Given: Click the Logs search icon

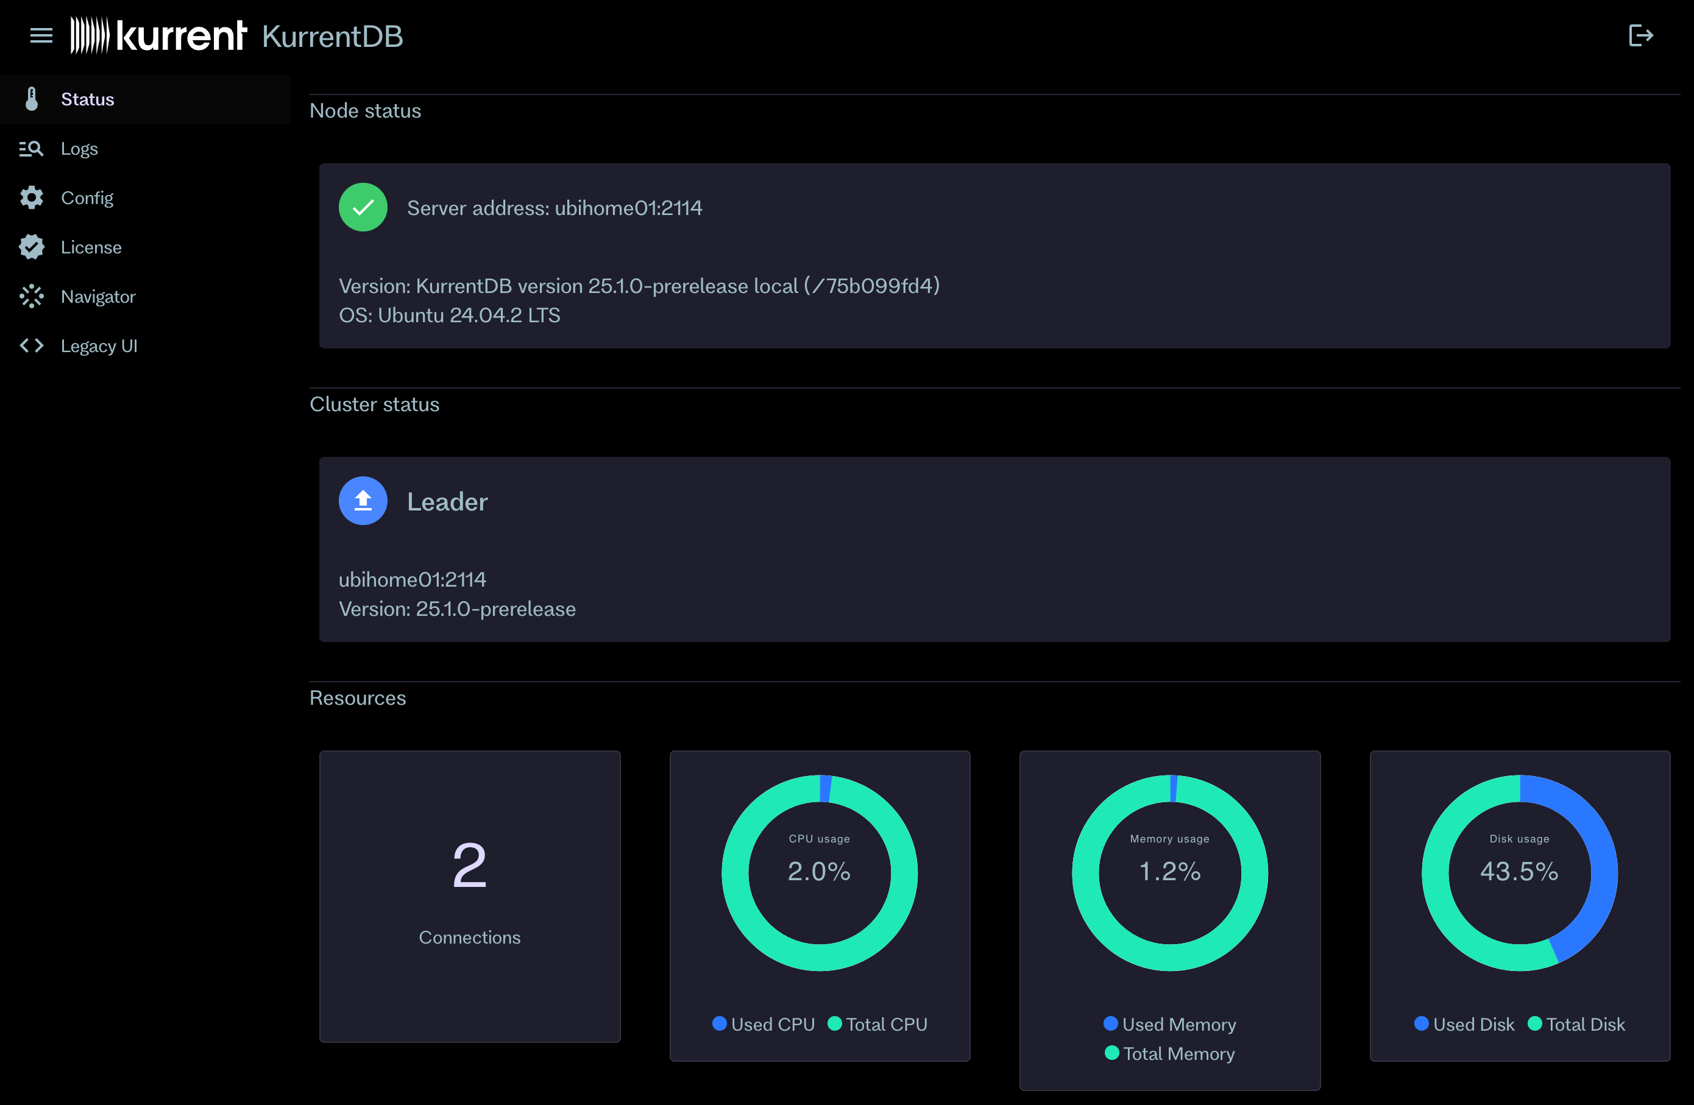Looking at the screenshot, I should pos(31,148).
